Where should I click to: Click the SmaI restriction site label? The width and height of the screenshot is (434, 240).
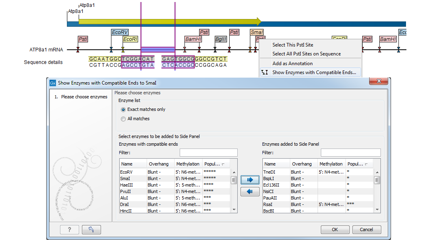click(257, 32)
